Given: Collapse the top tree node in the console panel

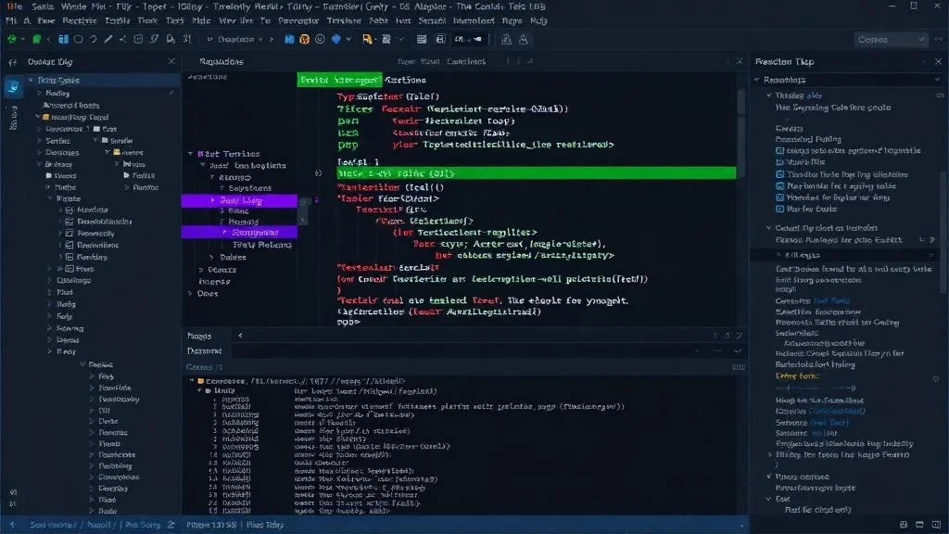Looking at the screenshot, I should click(192, 381).
